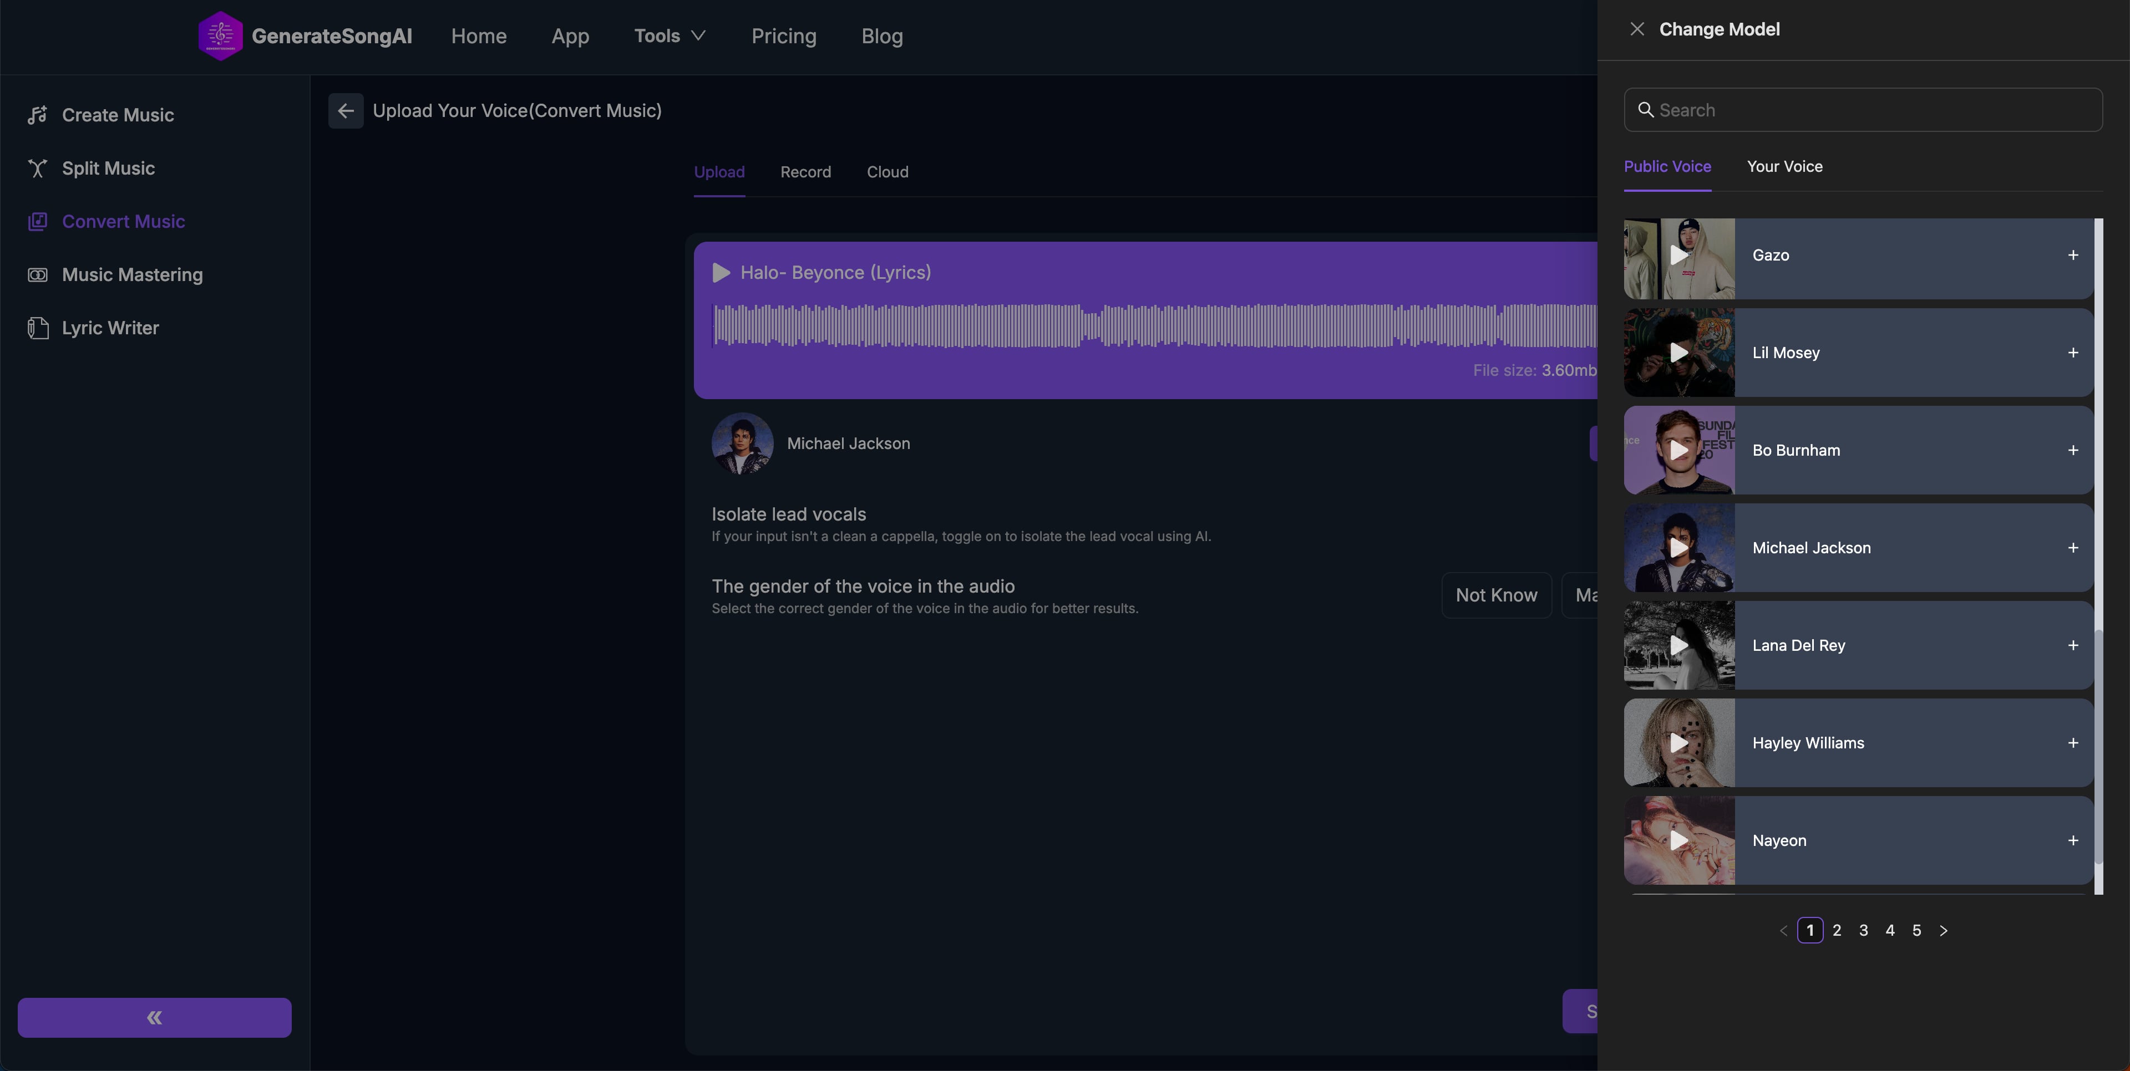This screenshot has width=2130, height=1071.
Task: Play the Nayeon voice preview
Action: [1678, 840]
